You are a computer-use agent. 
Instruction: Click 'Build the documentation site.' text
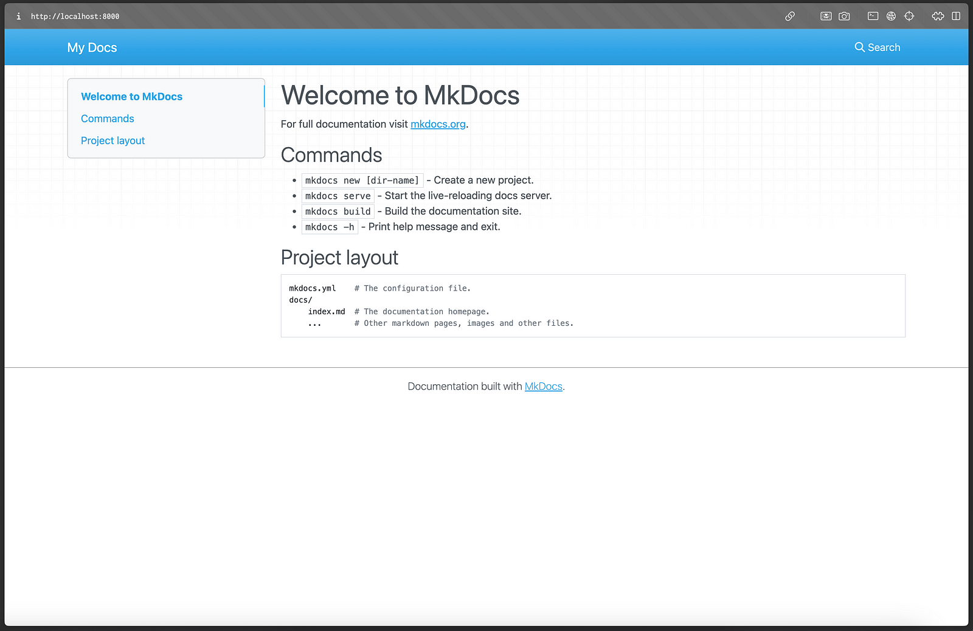453,211
